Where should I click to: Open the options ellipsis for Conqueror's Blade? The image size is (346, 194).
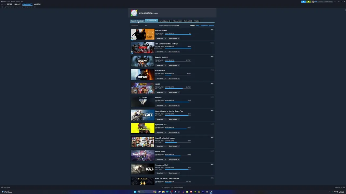pos(212,164)
